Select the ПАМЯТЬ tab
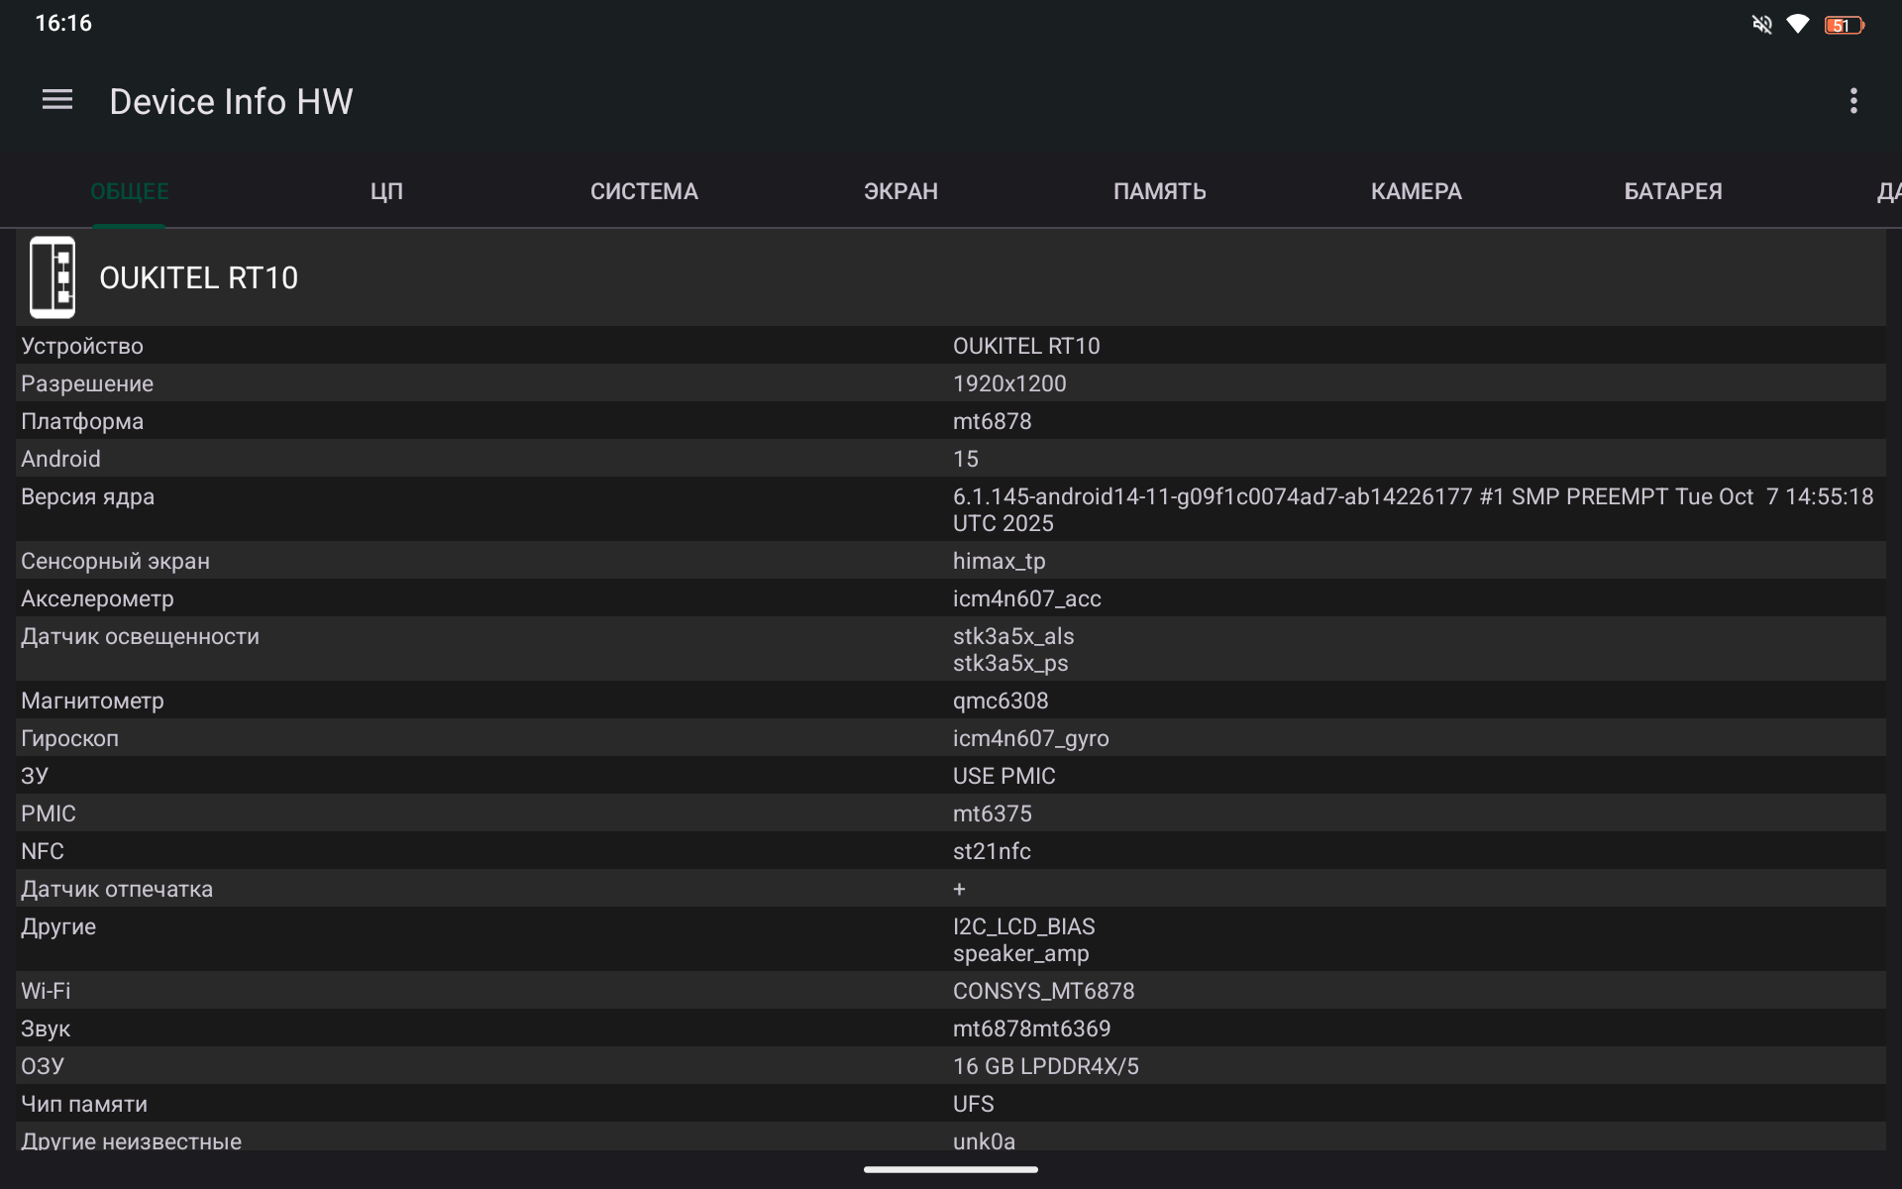The image size is (1902, 1189). click(1159, 191)
